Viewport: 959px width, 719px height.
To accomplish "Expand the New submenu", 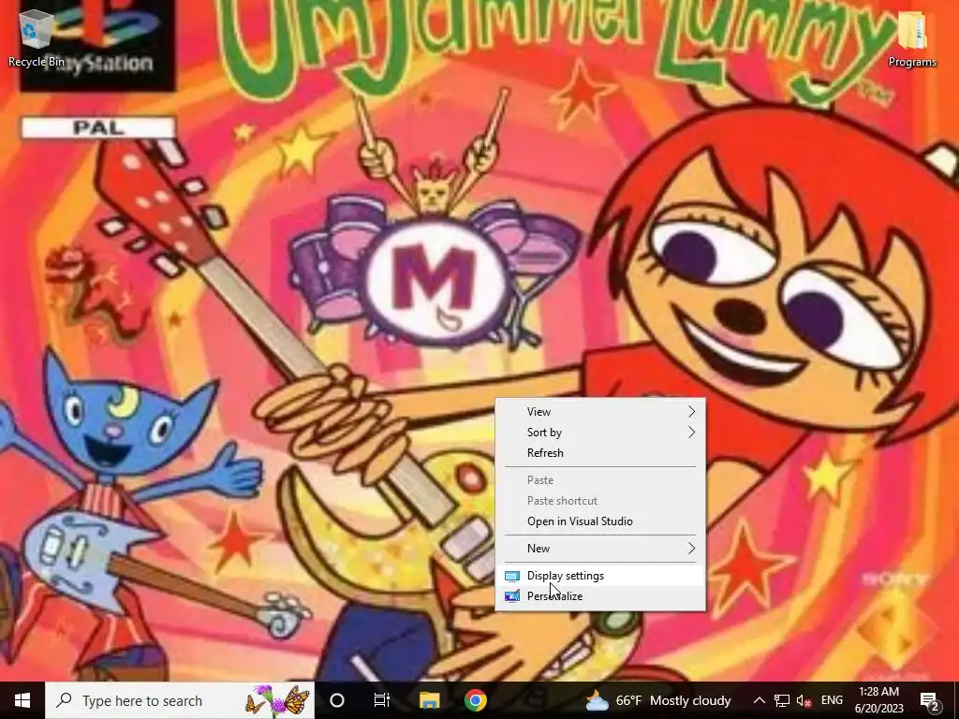I will (600, 549).
